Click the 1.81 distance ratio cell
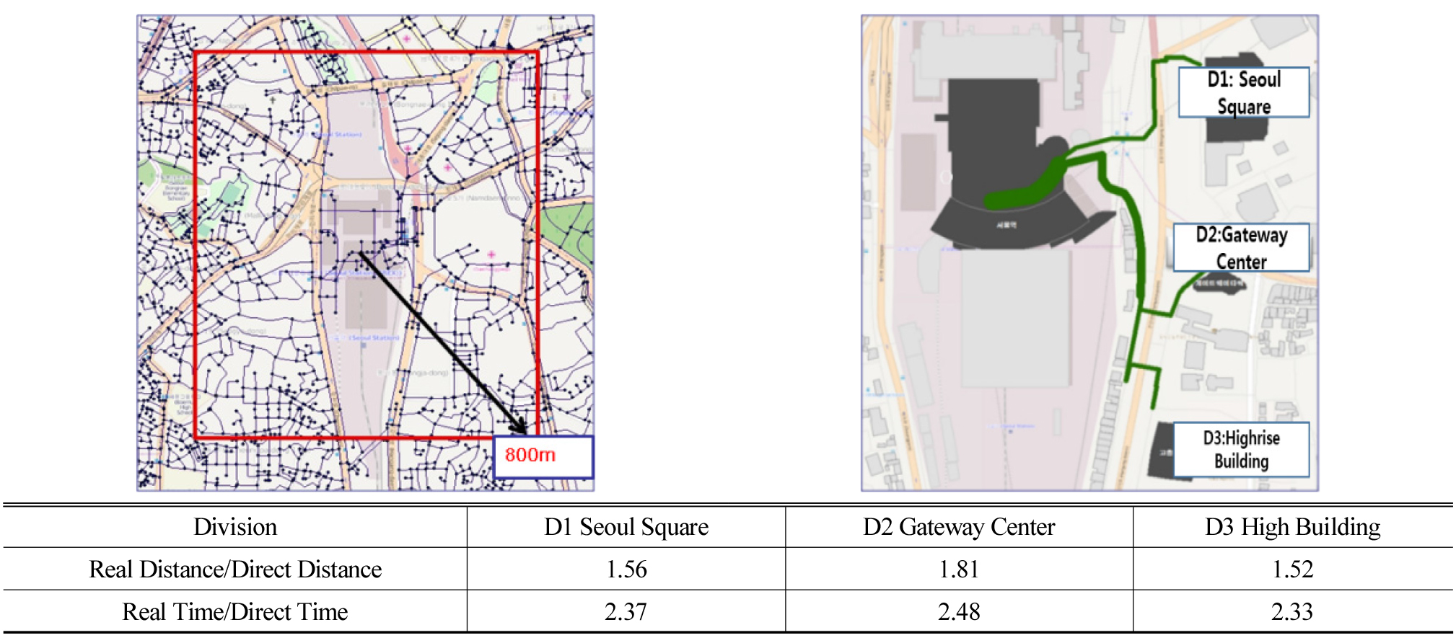This screenshot has width=1456, height=643. [959, 569]
